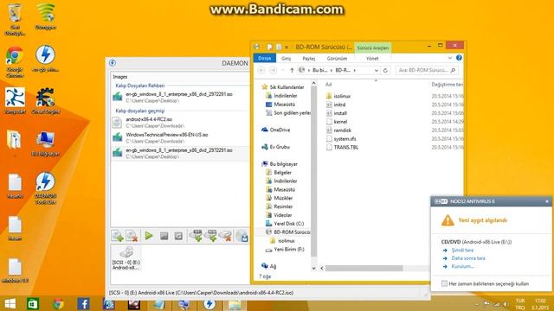Image resolution: width=554 pixels, height=311 pixels.
Task: Click the Explorer back navigation arrow
Action: click(261, 71)
